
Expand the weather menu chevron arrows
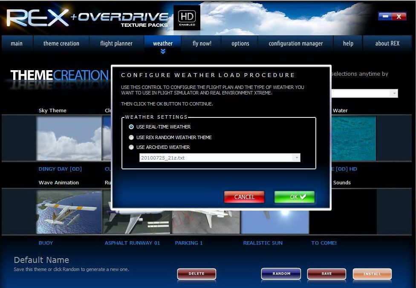click(x=163, y=51)
